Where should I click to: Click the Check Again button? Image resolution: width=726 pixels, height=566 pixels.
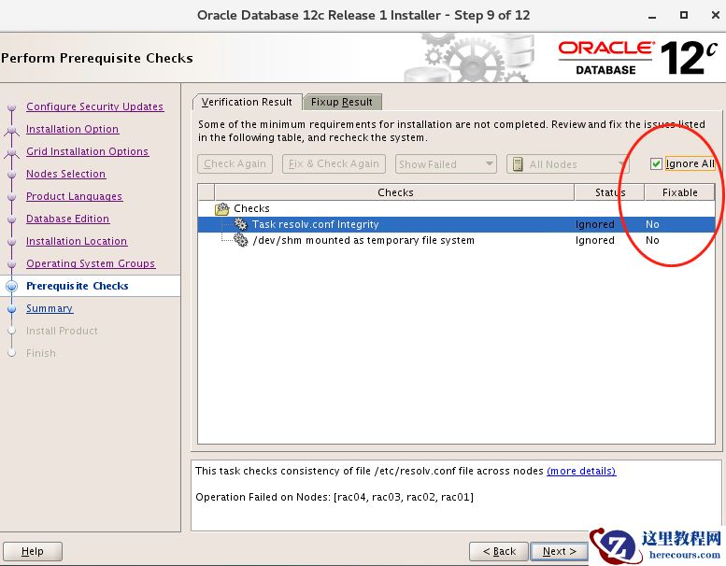[235, 163]
